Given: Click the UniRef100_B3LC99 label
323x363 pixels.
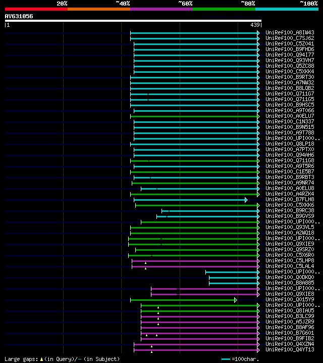Looking at the screenshot, I should [290, 316].
